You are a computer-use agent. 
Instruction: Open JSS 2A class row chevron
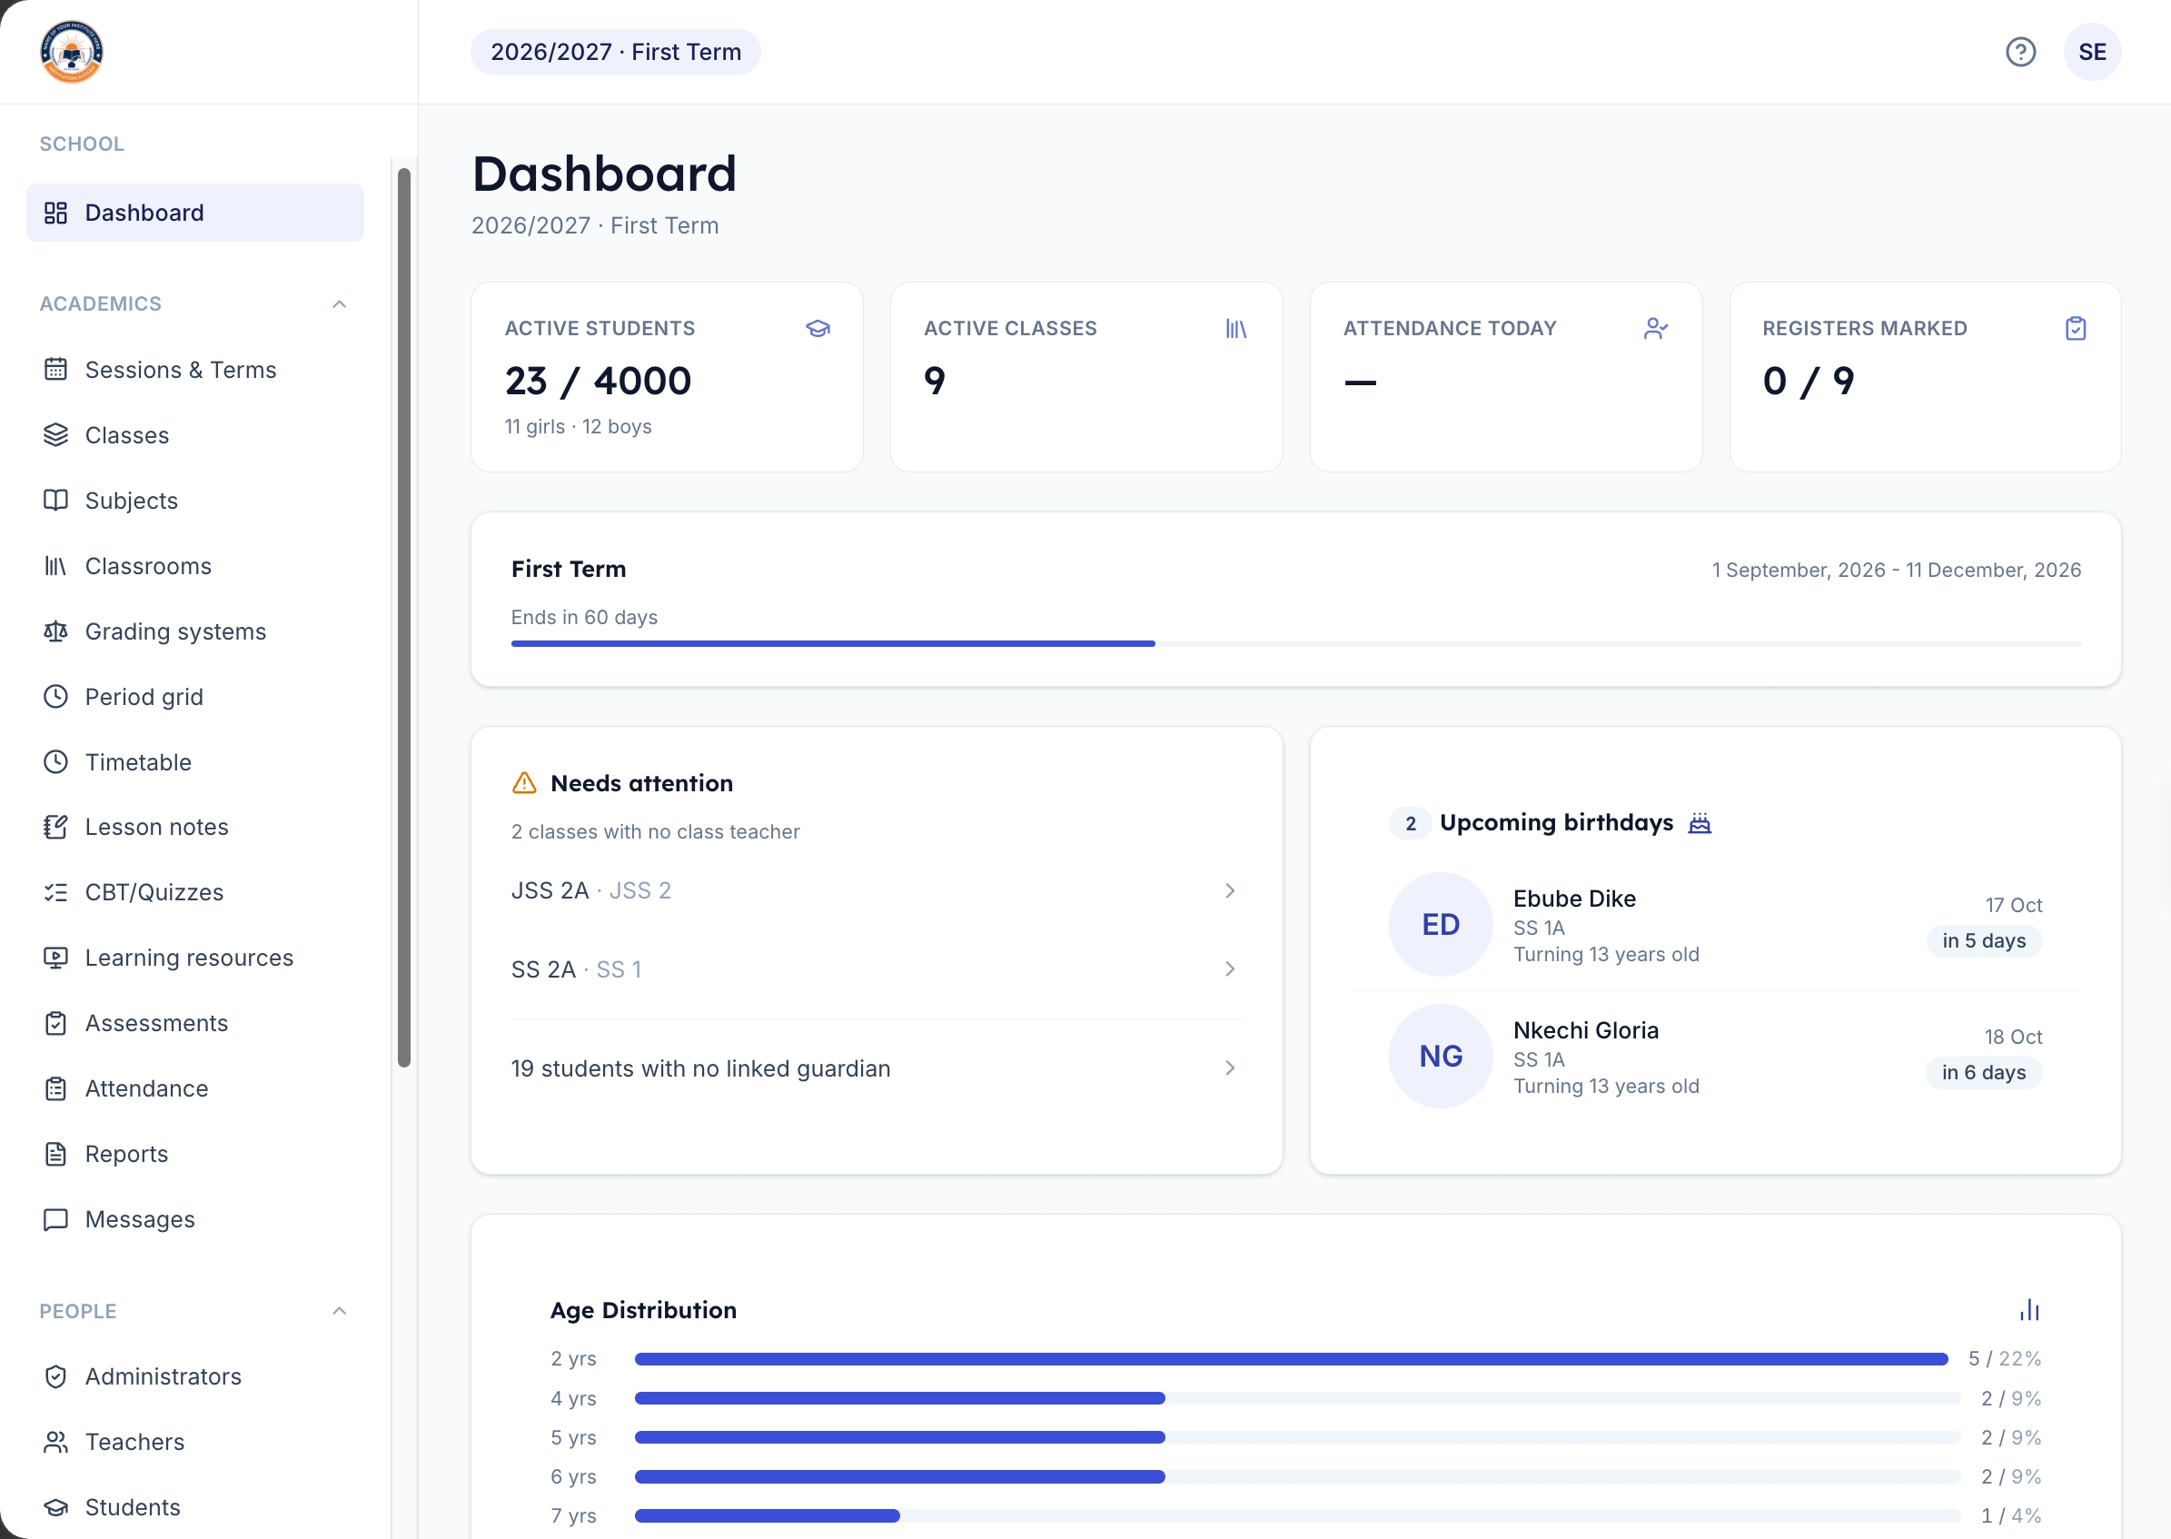[1230, 891]
